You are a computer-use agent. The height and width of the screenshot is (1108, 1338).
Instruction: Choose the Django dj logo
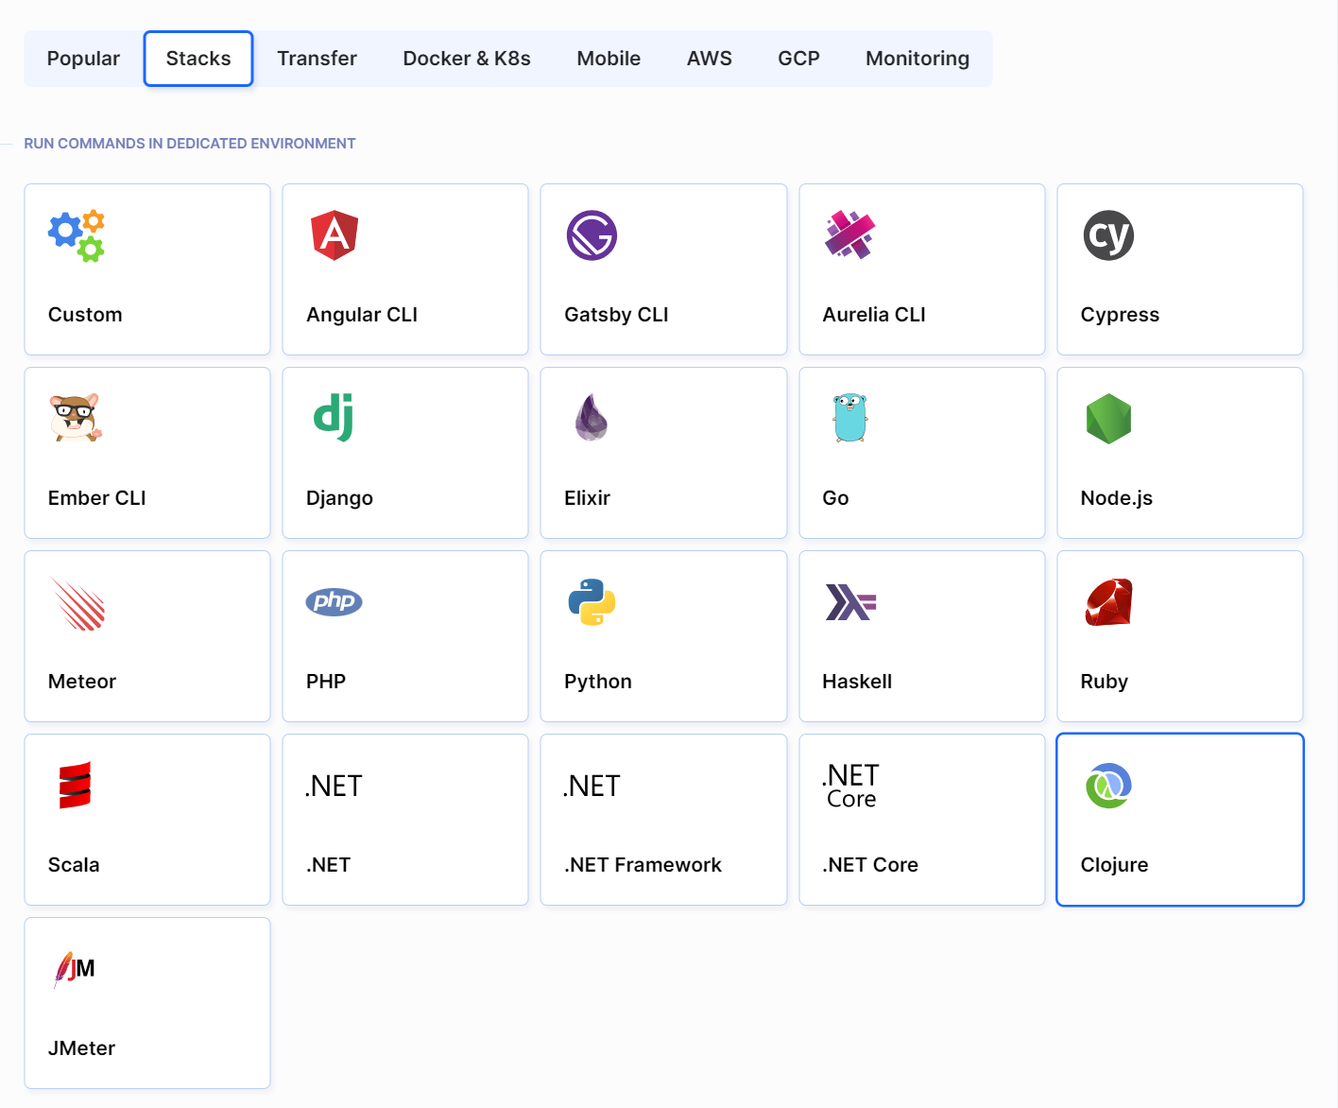pyautogui.click(x=334, y=418)
